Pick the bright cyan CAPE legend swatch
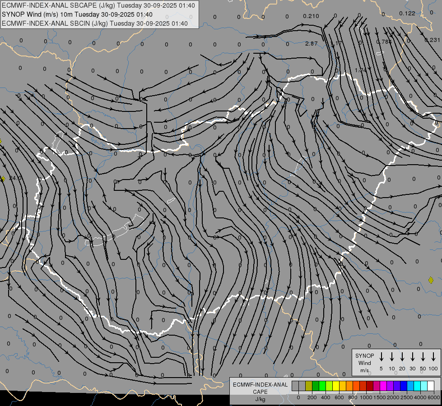442x406 pixels. [x=418, y=386]
